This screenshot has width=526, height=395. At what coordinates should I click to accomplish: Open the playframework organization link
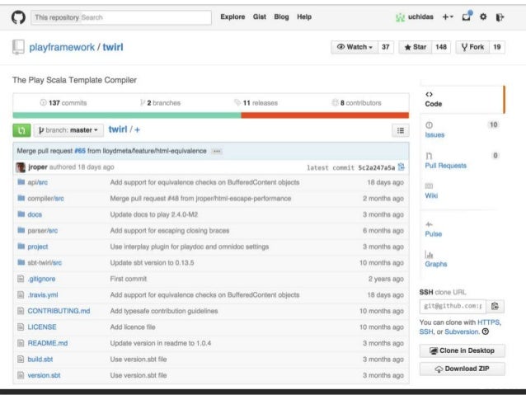(62, 47)
